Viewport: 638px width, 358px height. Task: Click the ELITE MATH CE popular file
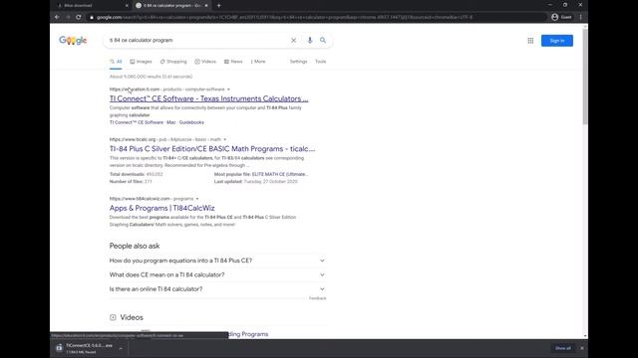(280, 174)
